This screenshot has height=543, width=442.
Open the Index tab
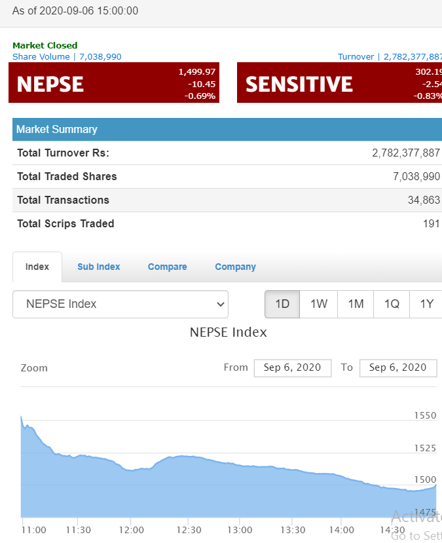pos(37,267)
